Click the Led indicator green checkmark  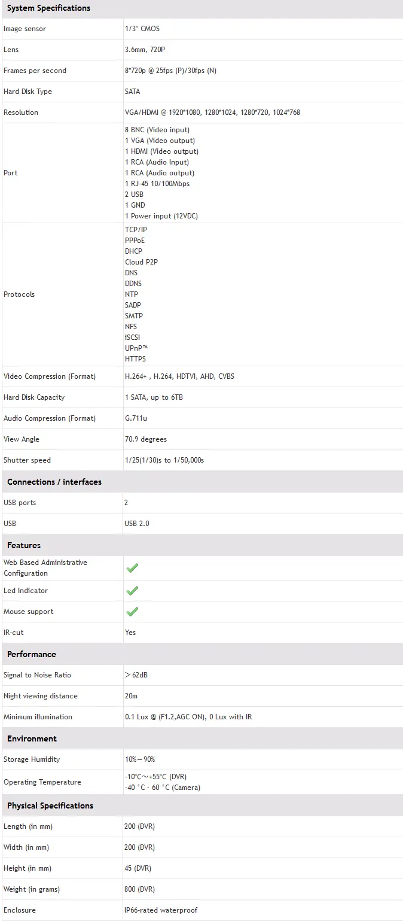click(132, 591)
